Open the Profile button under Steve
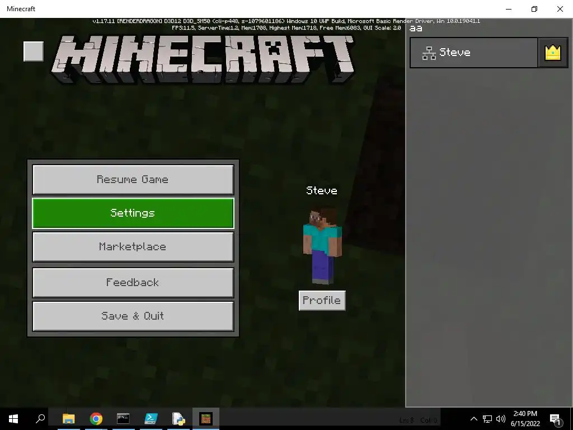573x430 pixels. coord(322,301)
